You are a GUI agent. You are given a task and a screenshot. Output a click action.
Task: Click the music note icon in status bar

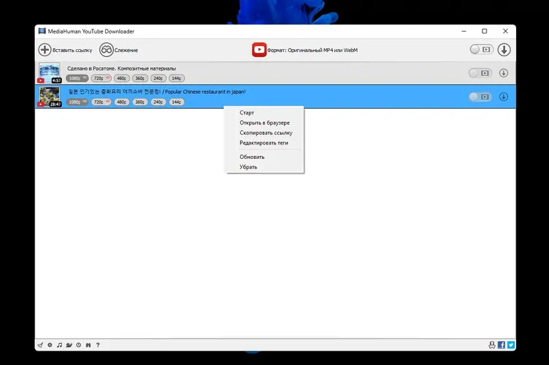(60, 345)
